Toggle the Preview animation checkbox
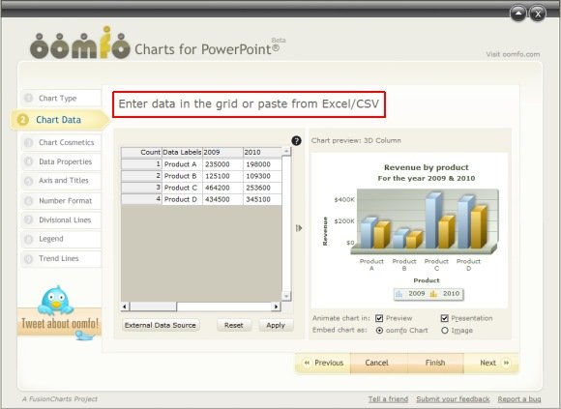Image resolution: width=561 pixels, height=409 pixels. coord(379,318)
